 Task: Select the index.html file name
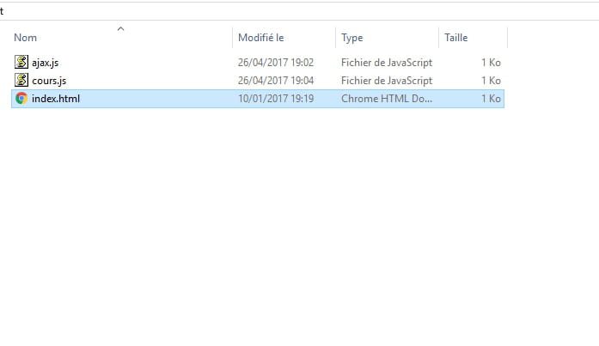(x=56, y=99)
